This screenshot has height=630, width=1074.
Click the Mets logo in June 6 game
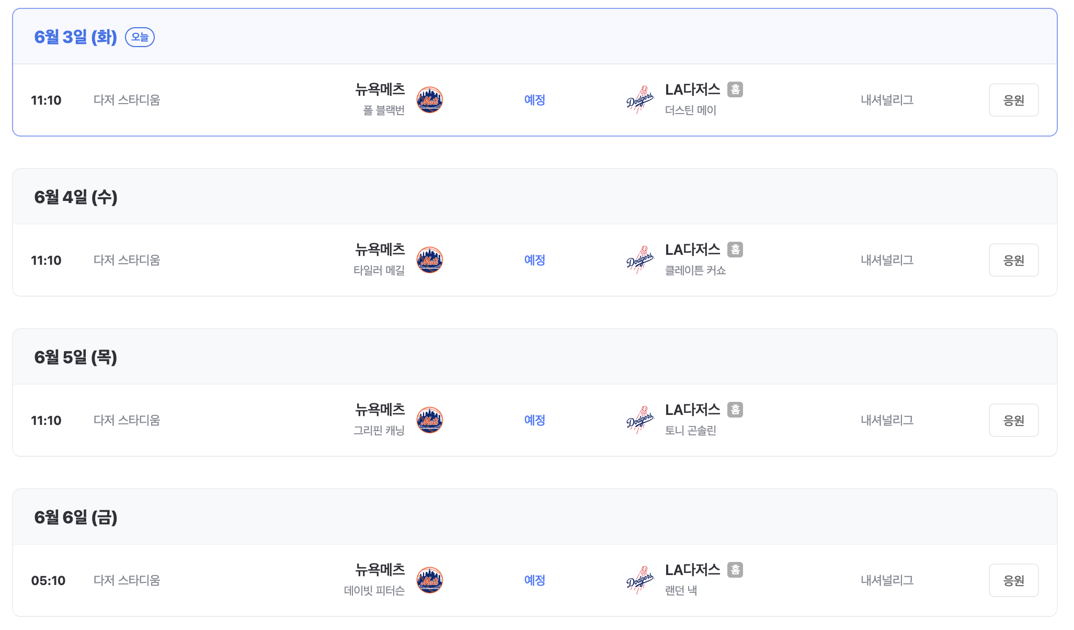[x=430, y=580]
